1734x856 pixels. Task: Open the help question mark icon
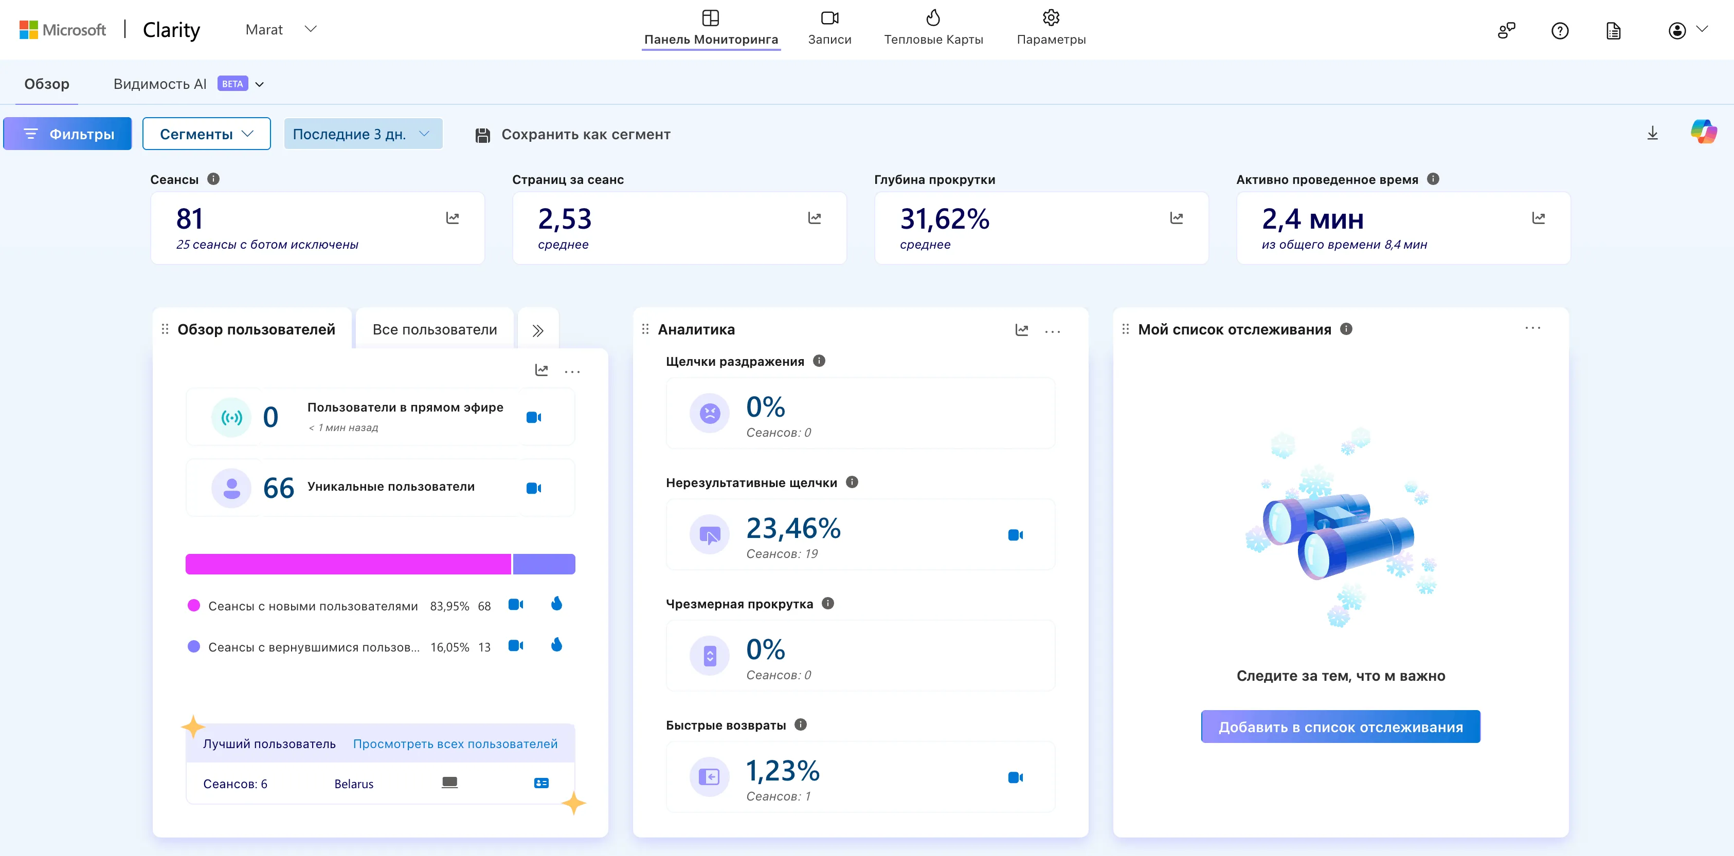1560,30
